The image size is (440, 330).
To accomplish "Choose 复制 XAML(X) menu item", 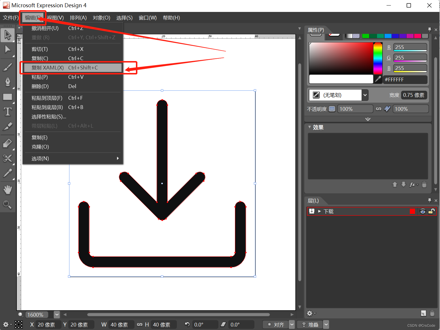I will tap(73, 68).
